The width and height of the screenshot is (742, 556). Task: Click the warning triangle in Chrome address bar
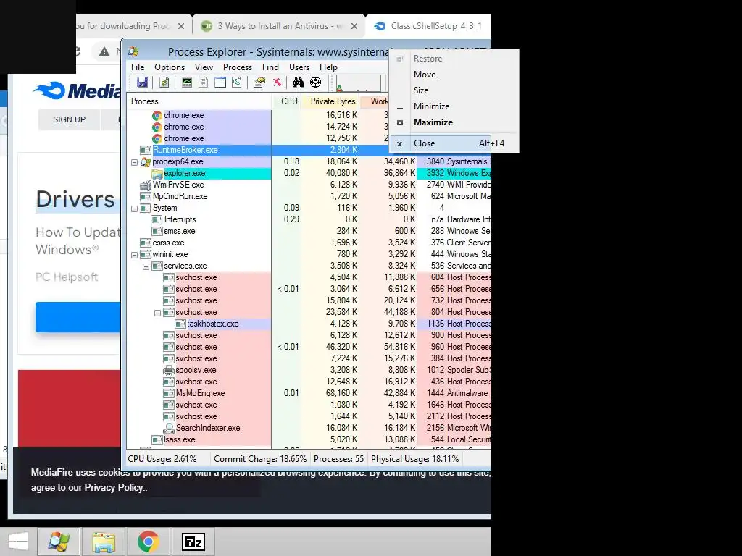(104, 51)
